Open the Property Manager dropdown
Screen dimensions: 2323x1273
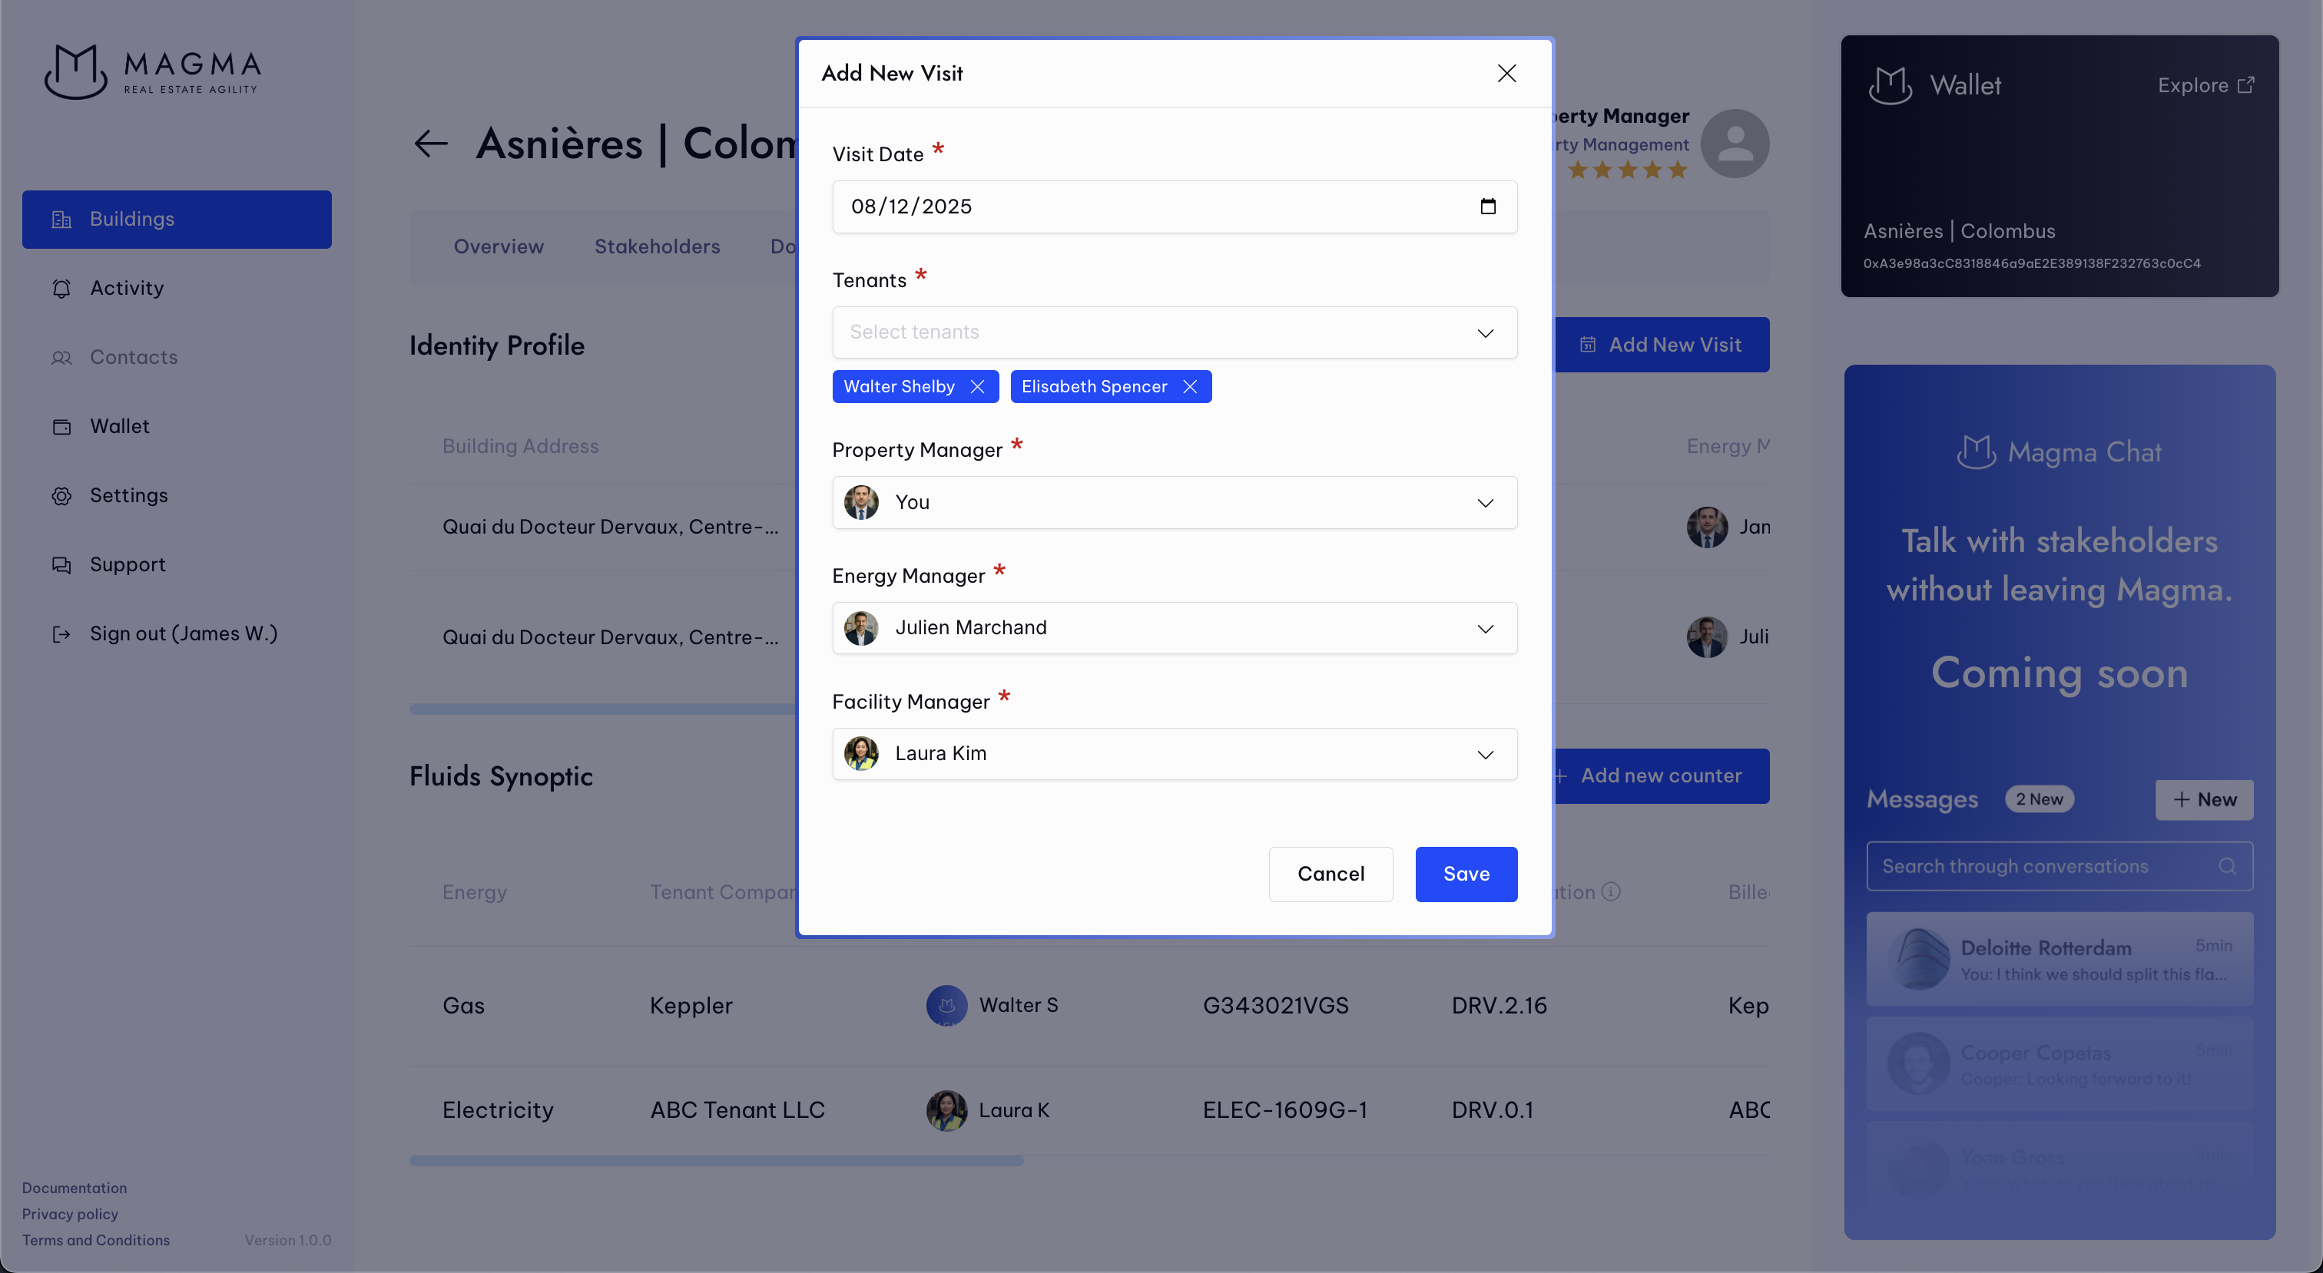point(1485,503)
